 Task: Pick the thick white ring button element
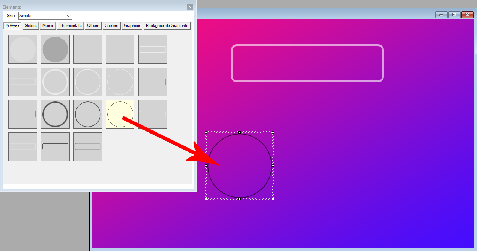point(55,82)
